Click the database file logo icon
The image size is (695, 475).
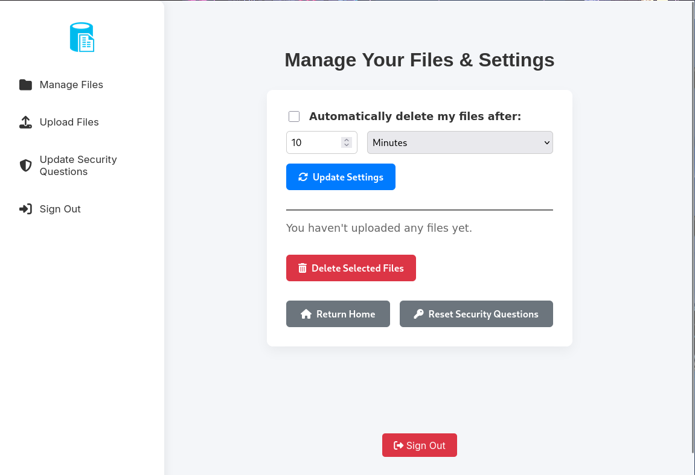(x=82, y=37)
